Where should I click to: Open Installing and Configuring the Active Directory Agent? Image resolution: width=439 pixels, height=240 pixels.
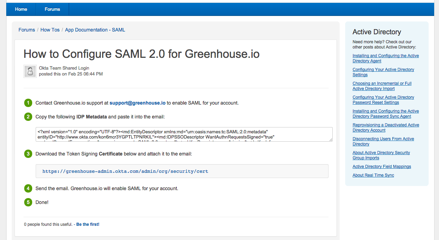[386, 58]
